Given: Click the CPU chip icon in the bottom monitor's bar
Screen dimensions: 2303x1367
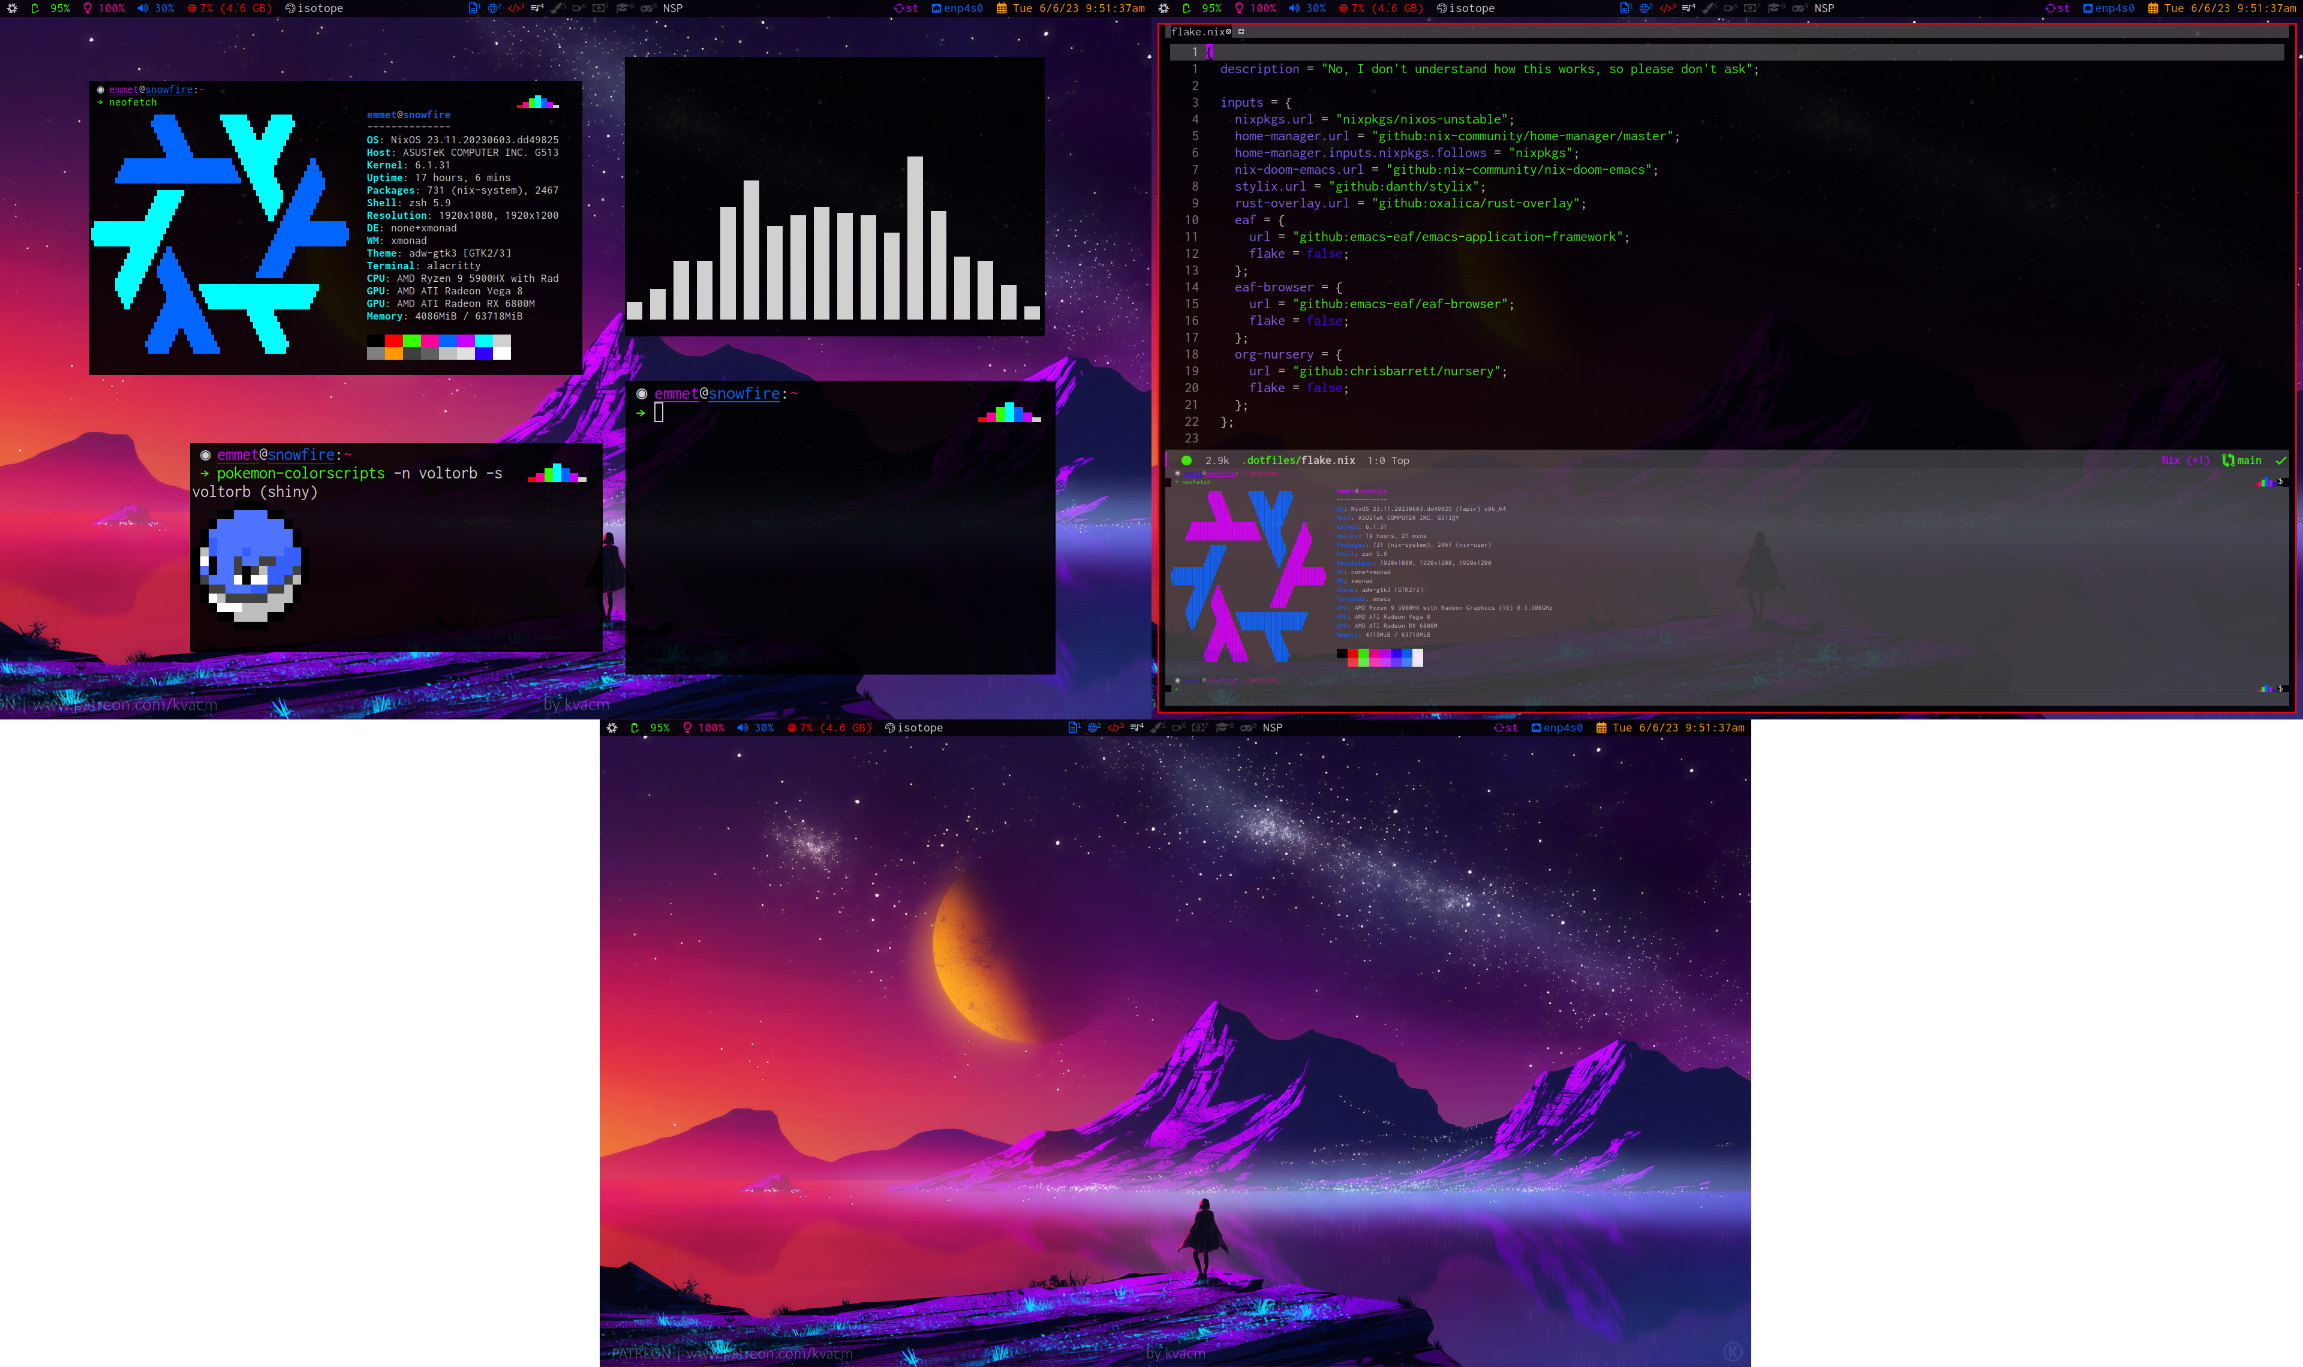Looking at the screenshot, I should 792,728.
